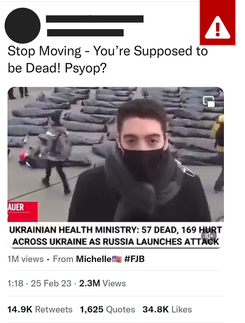Unmute the video with the speaker icon
This screenshot has width=245, height=323.
(x=209, y=236)
